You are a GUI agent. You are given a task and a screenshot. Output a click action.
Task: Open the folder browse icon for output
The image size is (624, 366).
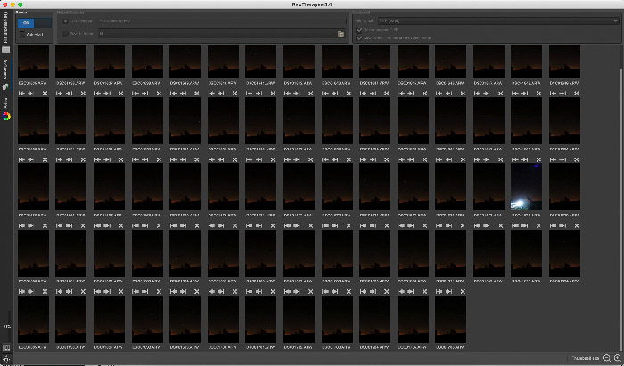pos(341,34)
